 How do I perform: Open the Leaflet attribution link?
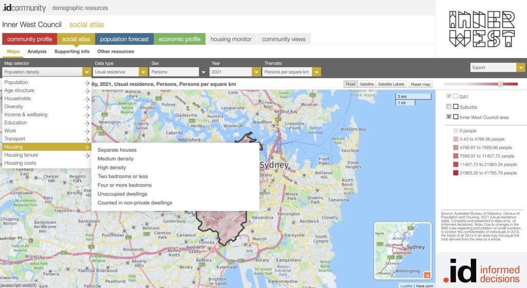(x=407, y=285)
